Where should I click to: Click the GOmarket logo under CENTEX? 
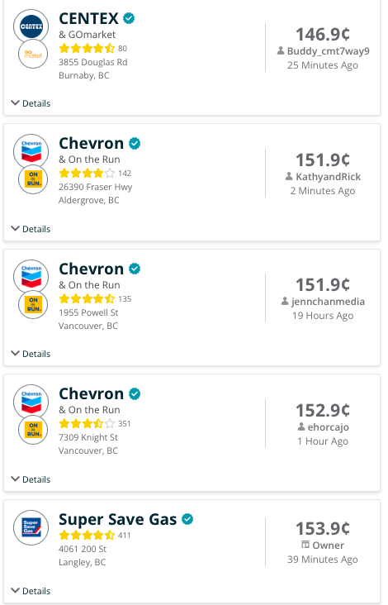(x=33, y=54)
